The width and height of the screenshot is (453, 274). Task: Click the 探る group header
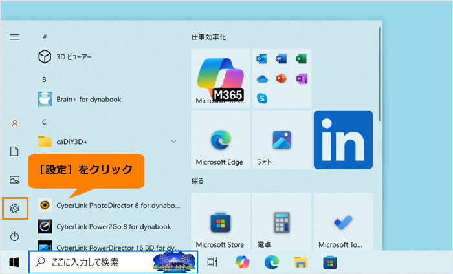(197, 181)
